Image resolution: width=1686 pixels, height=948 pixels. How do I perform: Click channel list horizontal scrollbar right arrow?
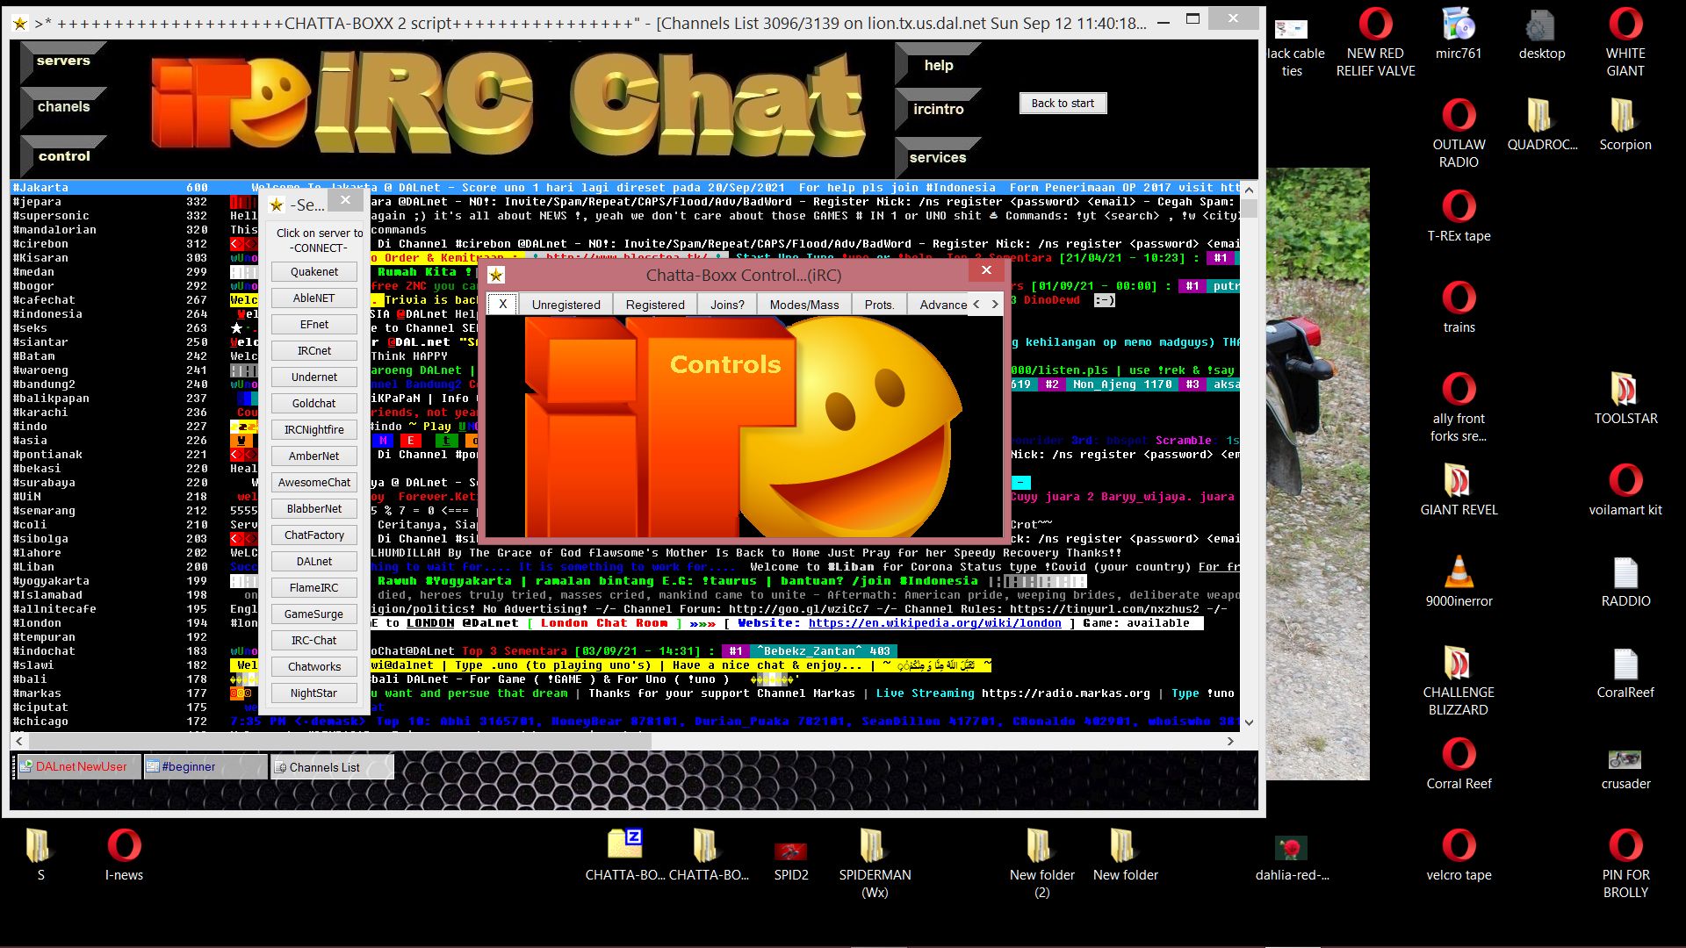click(x=1230, y=742)
